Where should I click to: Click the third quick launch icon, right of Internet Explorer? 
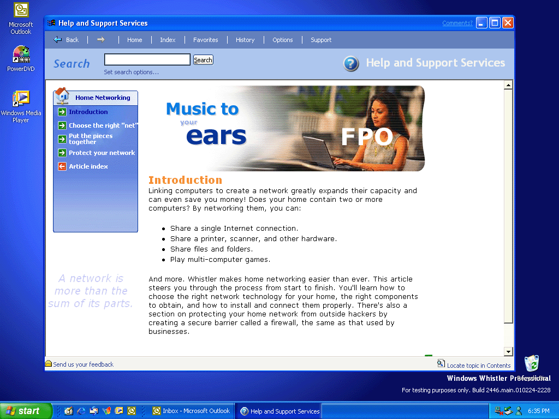(x=94, y=411)
